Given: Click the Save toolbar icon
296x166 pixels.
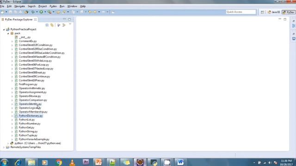Looking at the screenshot, I should coord(10,12).
